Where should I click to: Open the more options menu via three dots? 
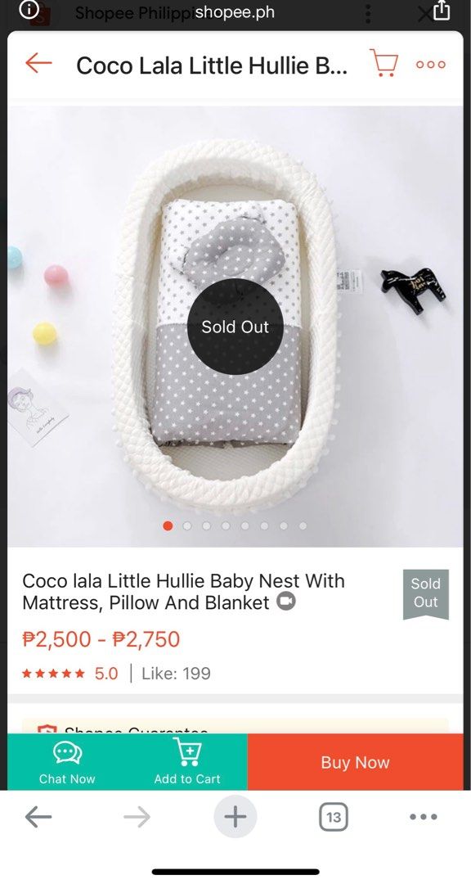point(430,64)
